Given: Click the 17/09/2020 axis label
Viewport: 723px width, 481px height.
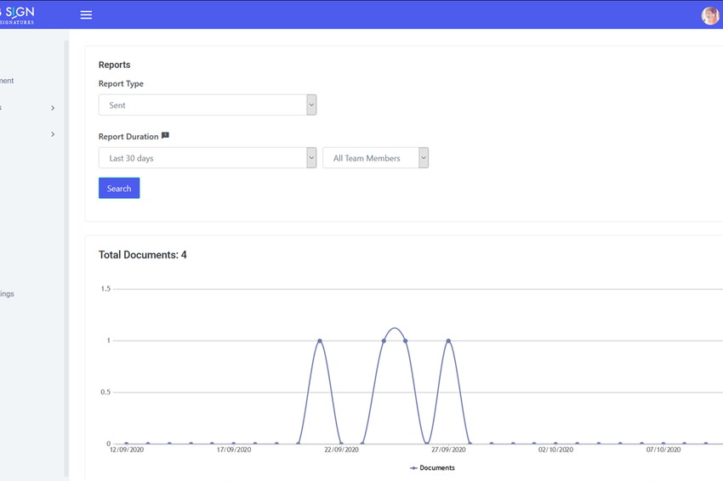Looking at the screenshot, I should (x=234, y=450).
